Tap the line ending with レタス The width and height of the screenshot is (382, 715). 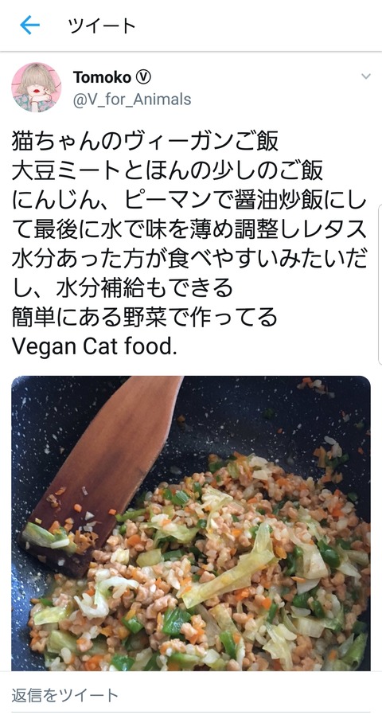click(189, 229)
